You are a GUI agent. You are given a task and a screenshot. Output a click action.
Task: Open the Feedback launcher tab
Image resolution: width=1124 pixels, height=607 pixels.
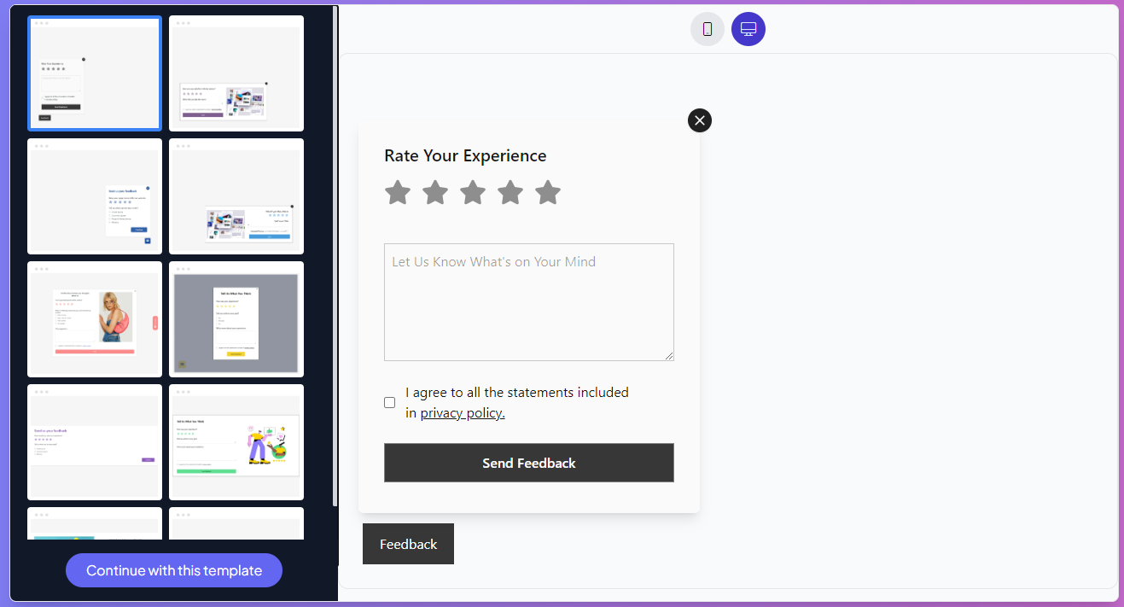click(408, 544)
